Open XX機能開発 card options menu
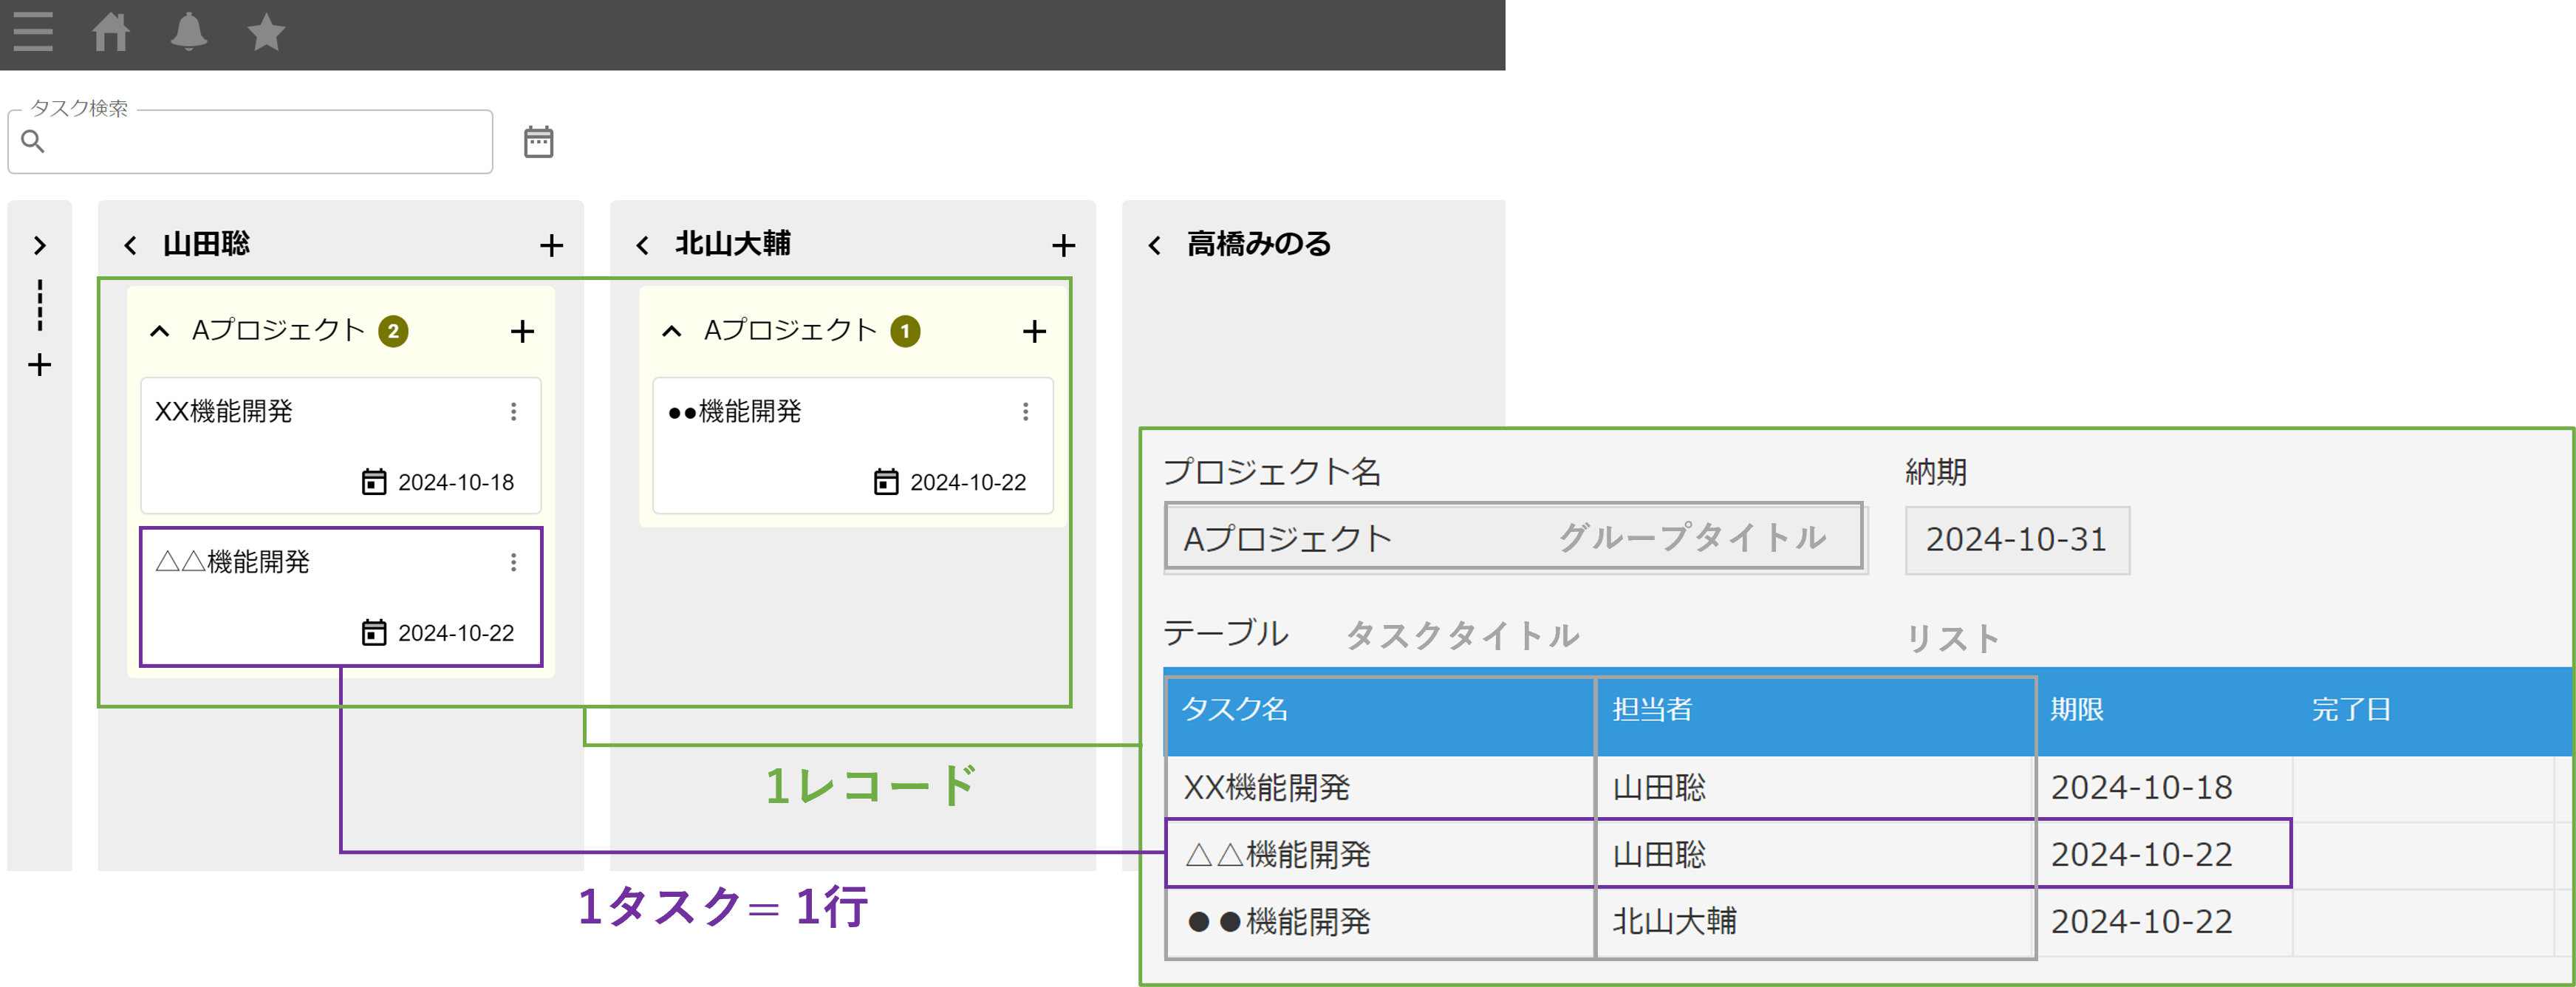Image resolution: width=2576 pixels, height=987 pixels. coord(514,411)
